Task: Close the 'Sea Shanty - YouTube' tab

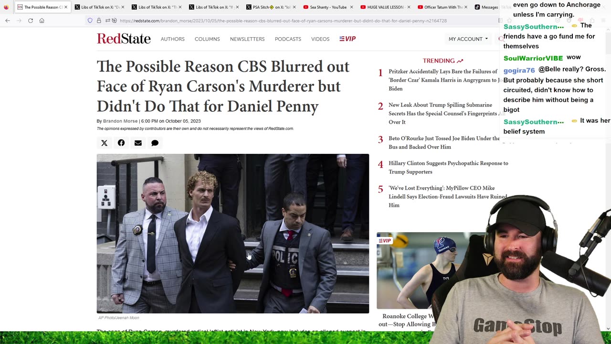Action: [352, 7]
